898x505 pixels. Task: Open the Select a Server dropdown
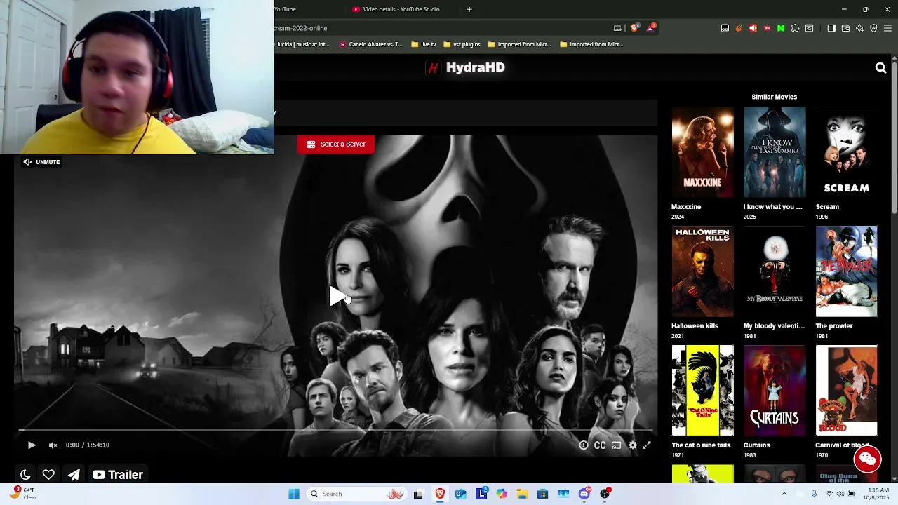click(336, 144)
